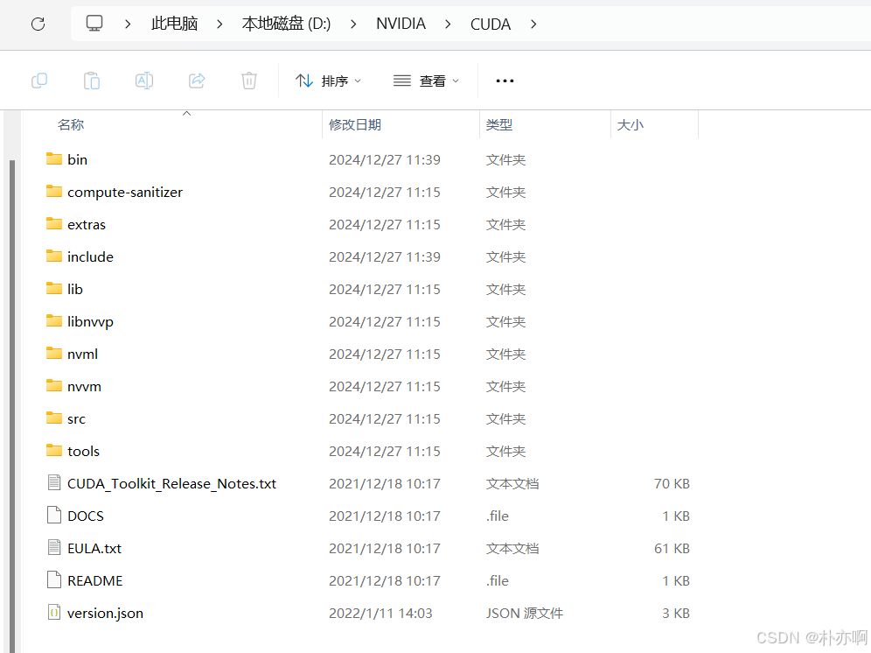Viewport: 871px width, 653px height.
Task: Select the lib folder icon
Action: click(x=54, y=288)
